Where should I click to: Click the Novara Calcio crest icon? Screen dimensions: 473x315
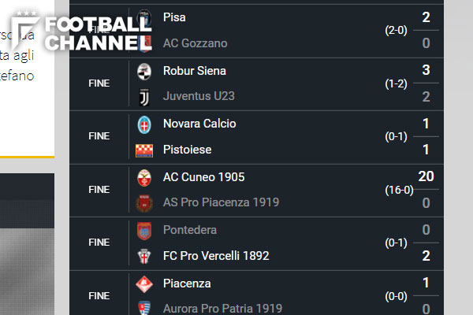click(x=143, y=124)
